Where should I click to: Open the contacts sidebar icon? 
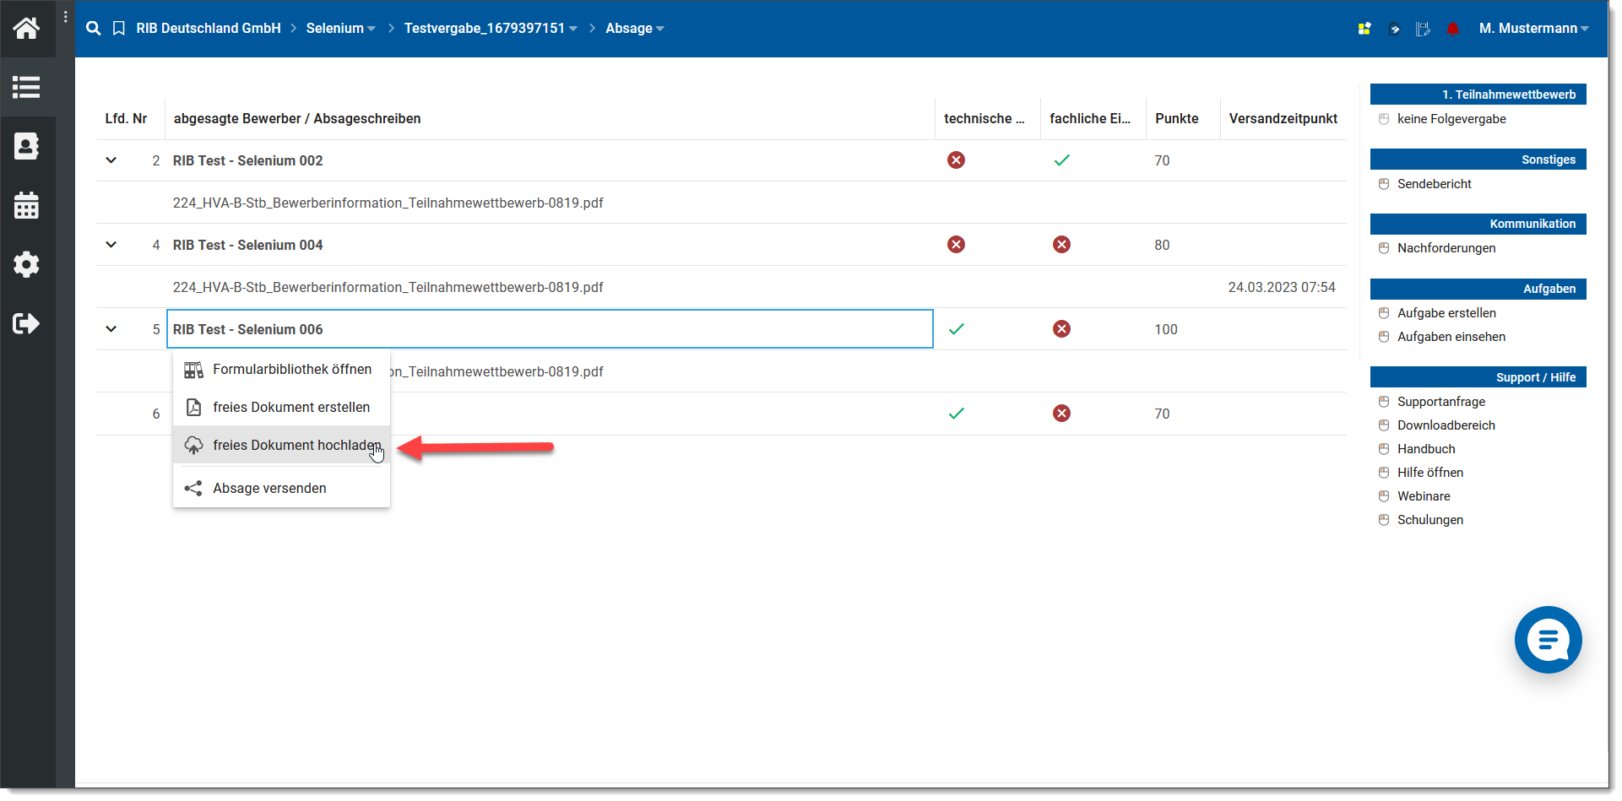click(x=26, y=146)
